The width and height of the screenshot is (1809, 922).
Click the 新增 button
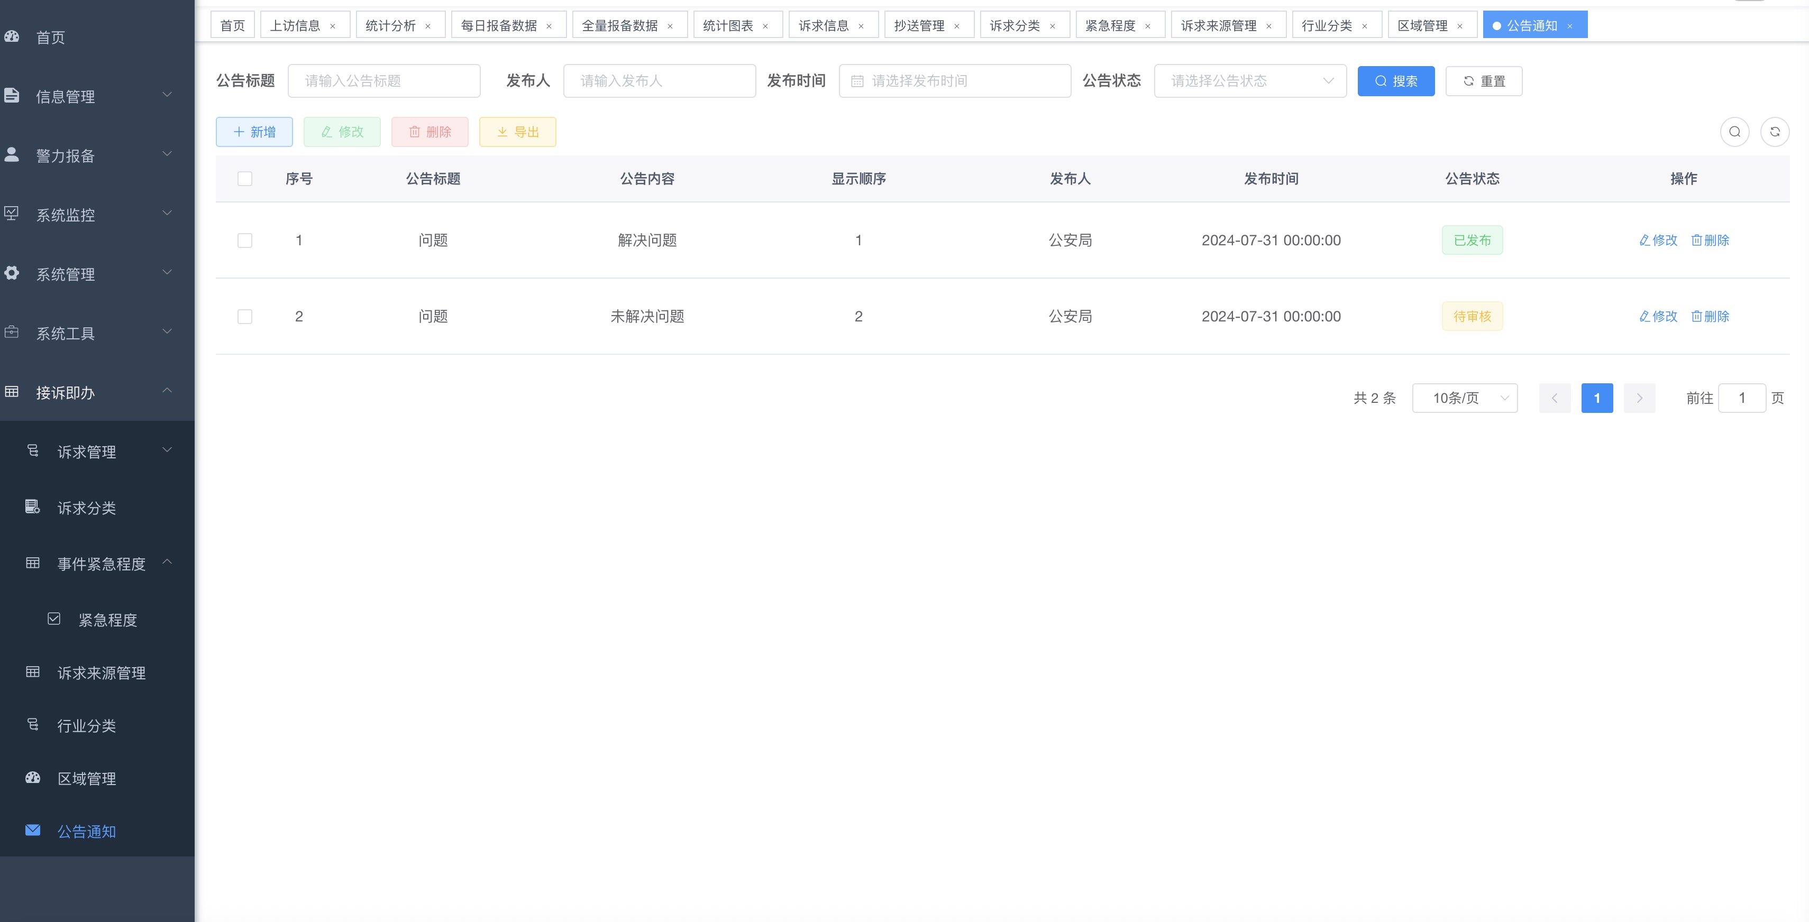(x=254, y=132)
